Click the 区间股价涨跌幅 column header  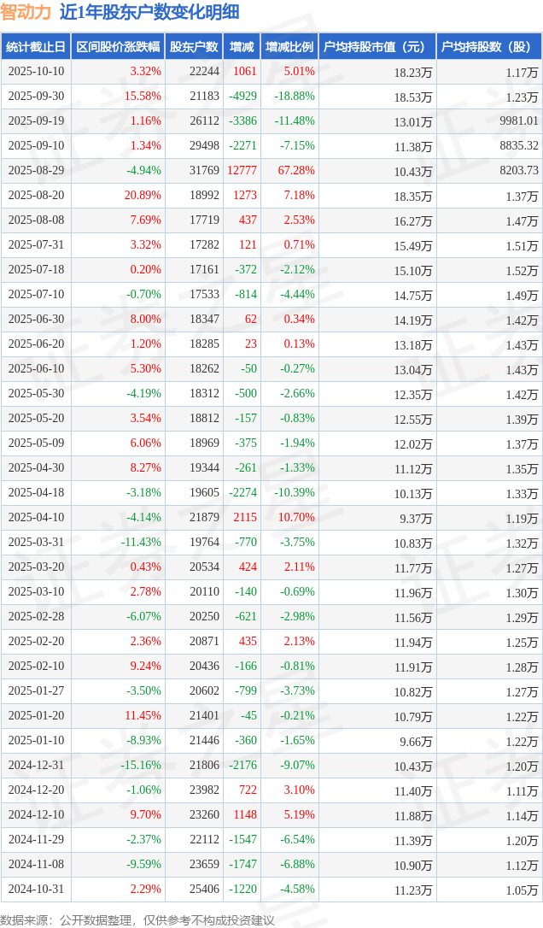[x=118, y=47]
